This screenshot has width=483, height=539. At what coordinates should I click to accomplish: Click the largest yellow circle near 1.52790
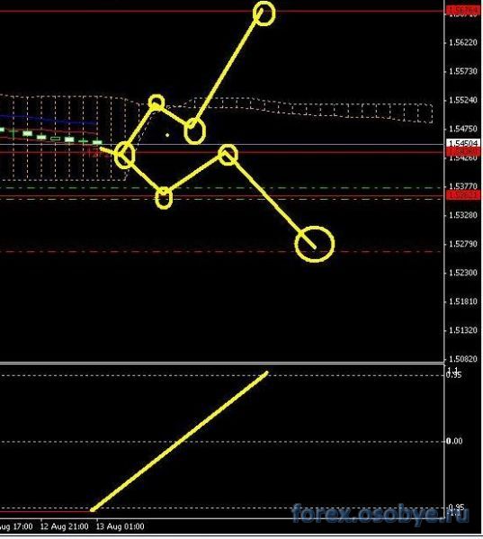[x=314, y=244]
